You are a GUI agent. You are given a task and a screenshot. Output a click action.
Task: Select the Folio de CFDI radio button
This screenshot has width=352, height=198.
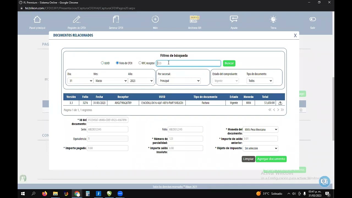click(x=117, y=63)
